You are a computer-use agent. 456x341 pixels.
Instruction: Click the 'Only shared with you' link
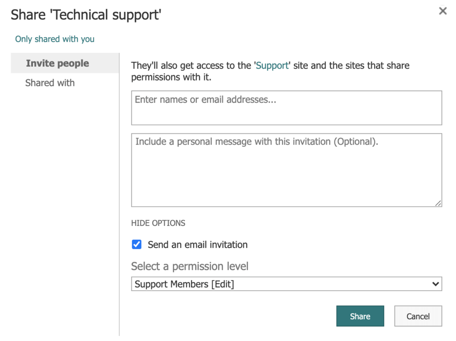click(55, 39)
